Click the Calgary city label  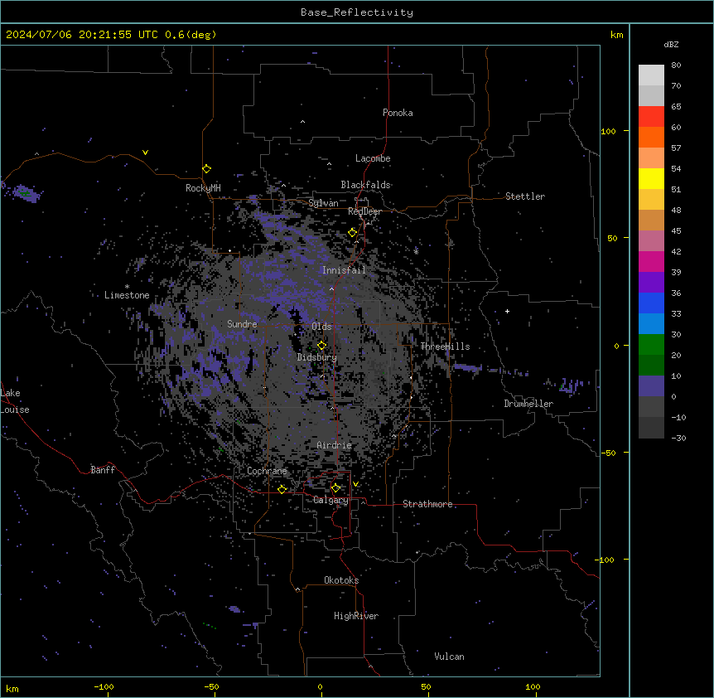[x=330, y=500]
